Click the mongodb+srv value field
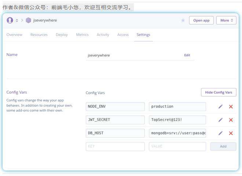The height and width of the screenshot is (176, 242). (x=177, y=133)
